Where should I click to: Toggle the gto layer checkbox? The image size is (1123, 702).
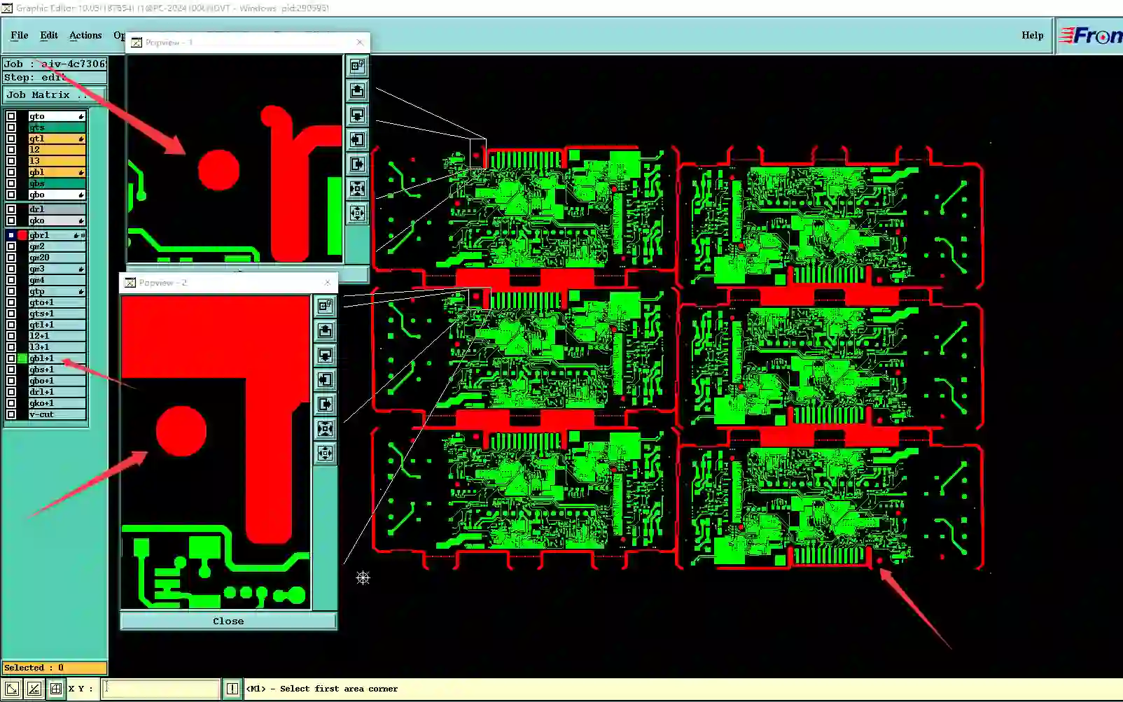point(11,116)
